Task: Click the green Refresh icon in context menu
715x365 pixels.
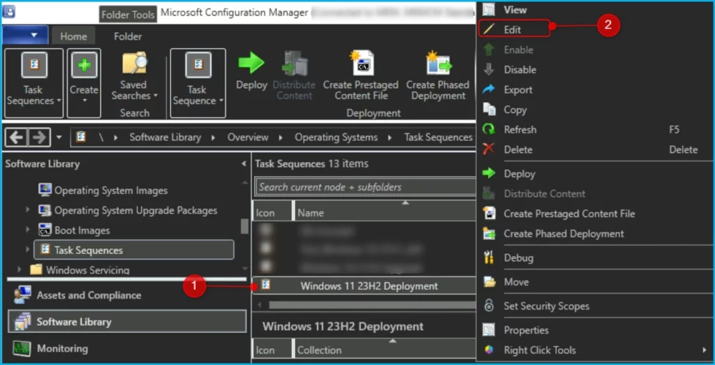Action: [489, 129]
